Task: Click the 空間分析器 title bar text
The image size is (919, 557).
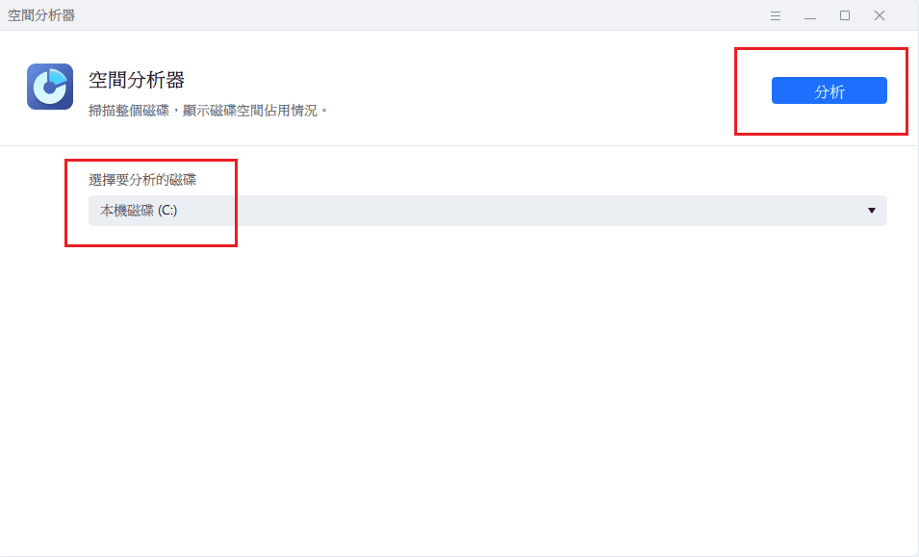Action: (41, 15)
